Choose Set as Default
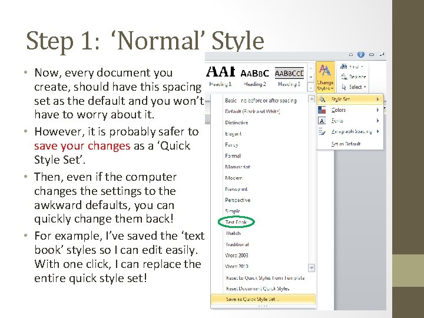The height and width of the screenshot is (318, 424). 346,144
